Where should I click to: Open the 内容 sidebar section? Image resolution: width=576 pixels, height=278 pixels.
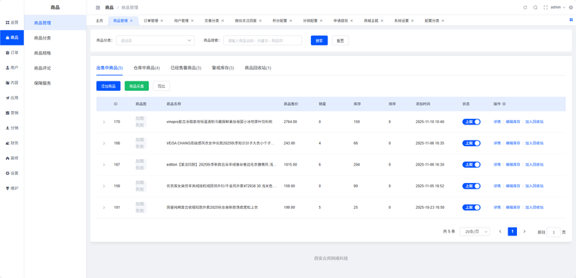tap(12, 83)
